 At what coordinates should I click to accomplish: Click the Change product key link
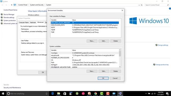[x=162, y=65]
